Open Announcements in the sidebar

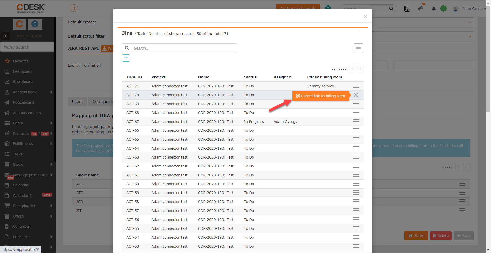27,113
